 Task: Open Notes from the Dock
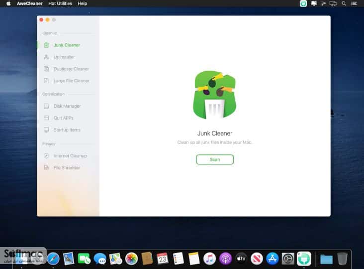tap(194, 259)
